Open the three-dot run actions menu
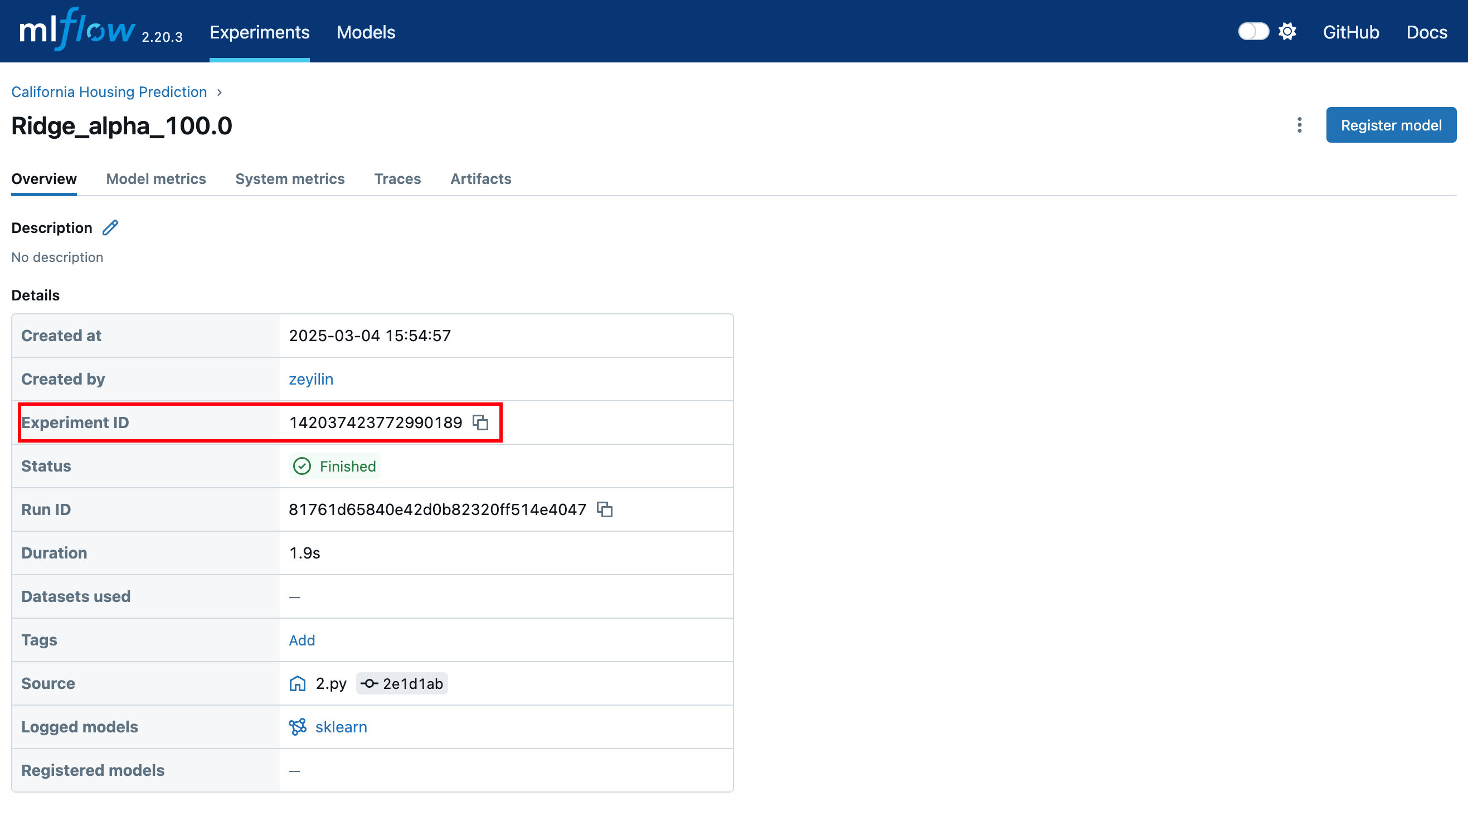 tap(1299, 125)
